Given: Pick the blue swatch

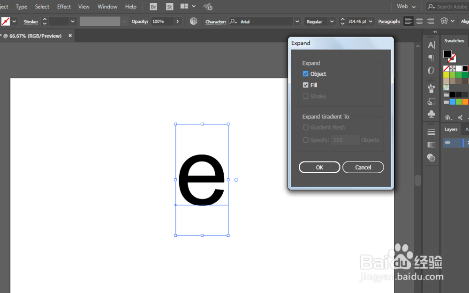Looking at the screenshot, I should pyautogui.click(x=453, y=102).
